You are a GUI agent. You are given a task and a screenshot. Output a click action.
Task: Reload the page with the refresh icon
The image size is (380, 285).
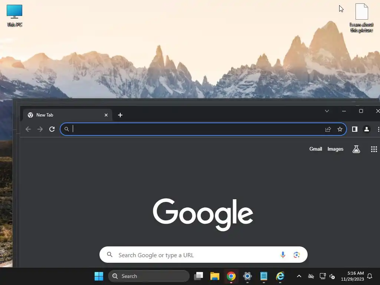(x=52, y=129)
